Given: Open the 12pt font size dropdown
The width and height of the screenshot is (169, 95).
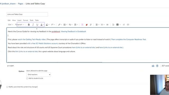Looking at the screenshot, I should (11, 25).
